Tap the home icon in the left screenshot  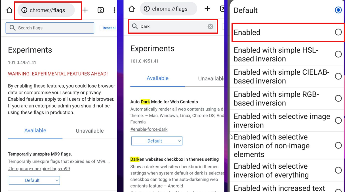(x=9, y=10)
